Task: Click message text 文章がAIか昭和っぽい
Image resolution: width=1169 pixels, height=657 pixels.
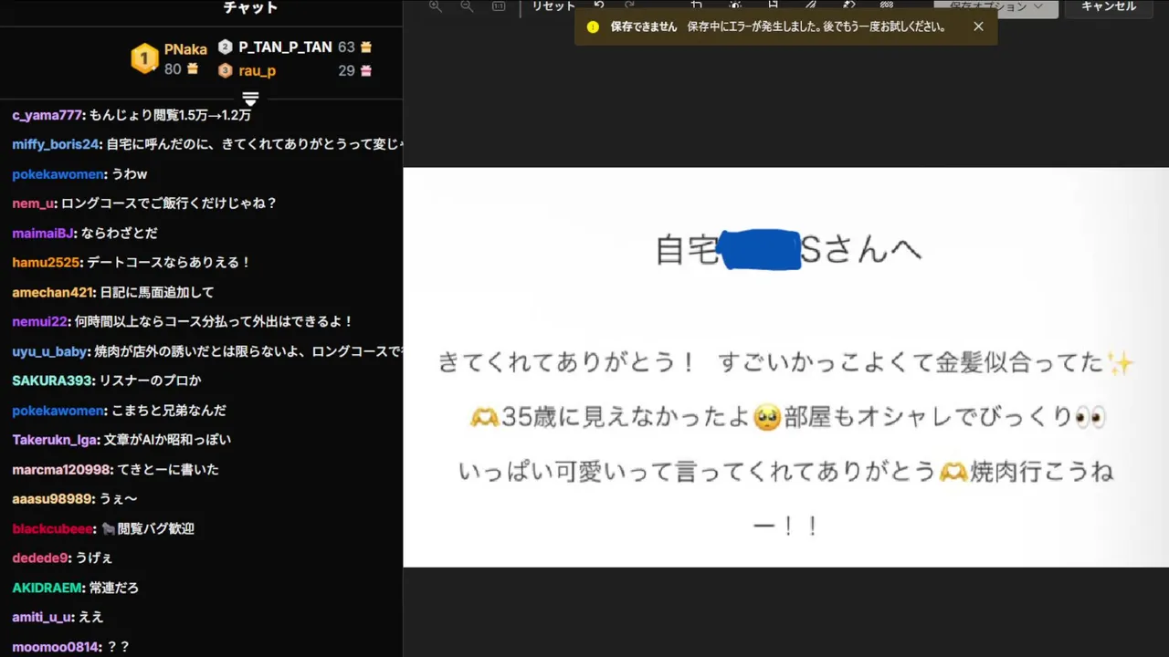Action: pyautogui.click(x=167, y=440)
